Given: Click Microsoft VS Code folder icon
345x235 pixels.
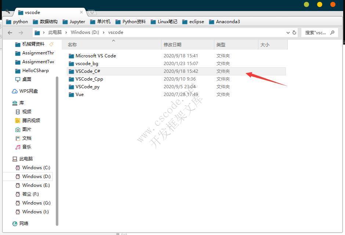Looking at the screenshot, I should [x=71, y=56].
